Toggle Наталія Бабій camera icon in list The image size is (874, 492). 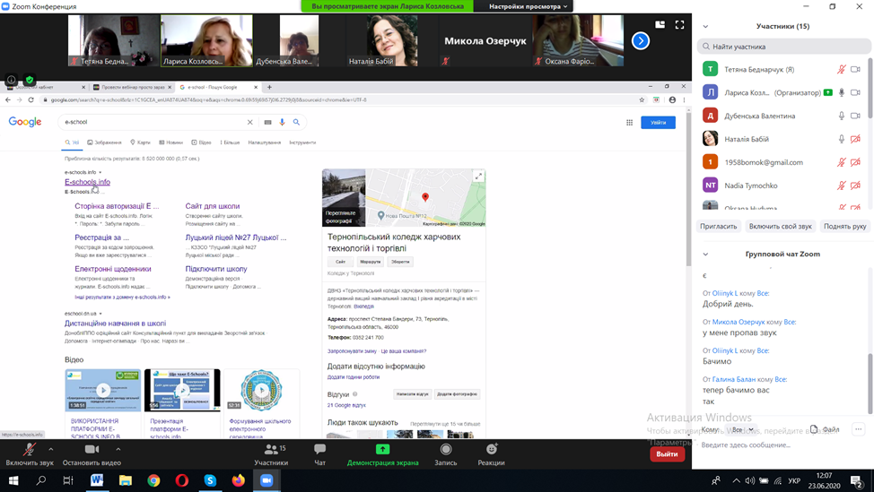point(856,139)
